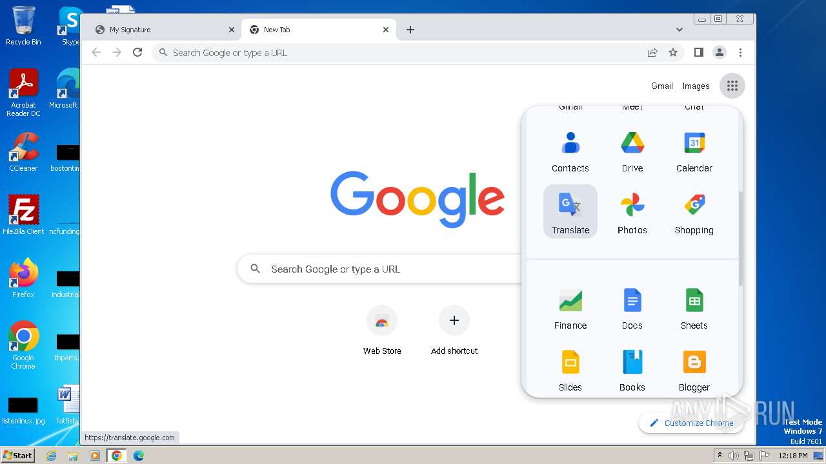Image resolution: width=826 pixels, height=464 pixels.
Task: Click the browser forward arrow
Action: (x=117, y=52)
